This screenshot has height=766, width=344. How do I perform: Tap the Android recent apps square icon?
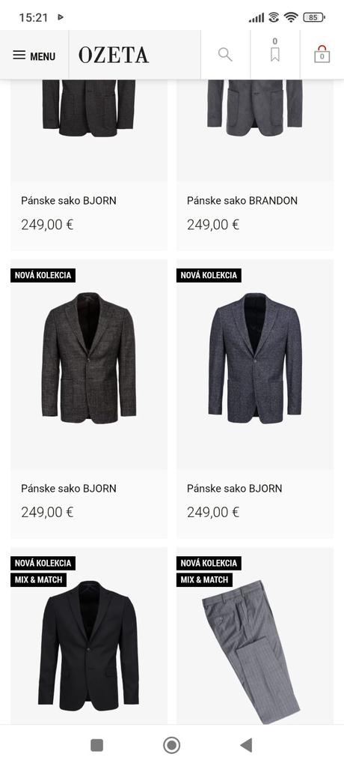[x=97, y=745]
